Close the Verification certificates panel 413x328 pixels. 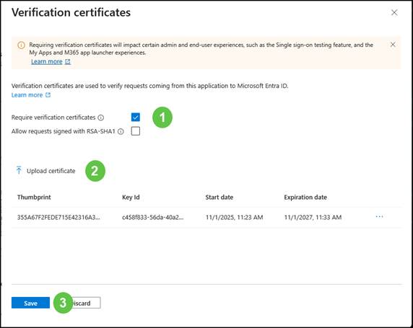tap(394, 12)
